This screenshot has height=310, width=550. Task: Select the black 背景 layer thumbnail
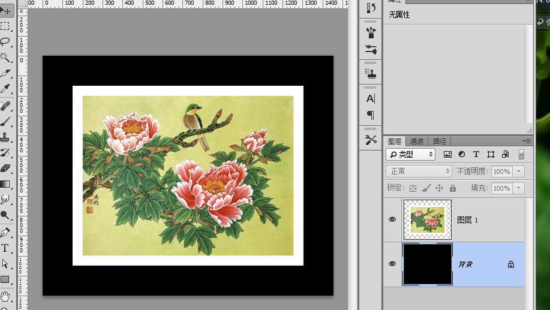click(428, 264)
